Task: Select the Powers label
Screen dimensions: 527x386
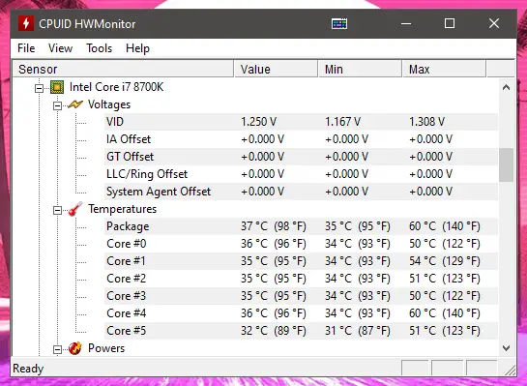Action: pyautogui.click(x=106, y=348)
